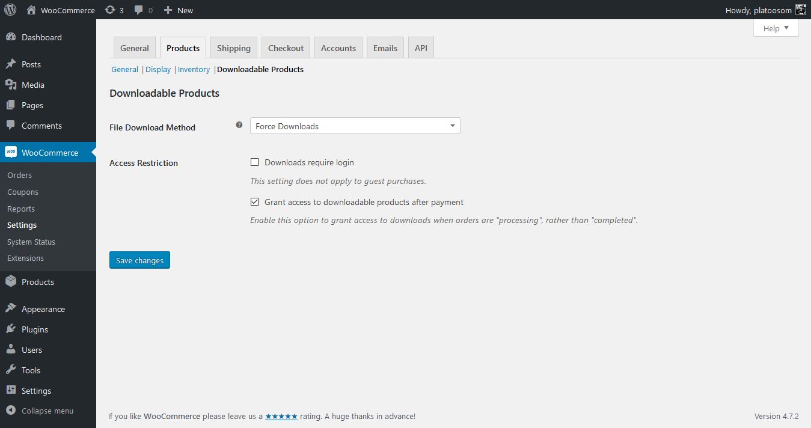811x428 pixels.
Task: Switch to the Emails tab
Action: pyautogui.click(x=385, y=48)
